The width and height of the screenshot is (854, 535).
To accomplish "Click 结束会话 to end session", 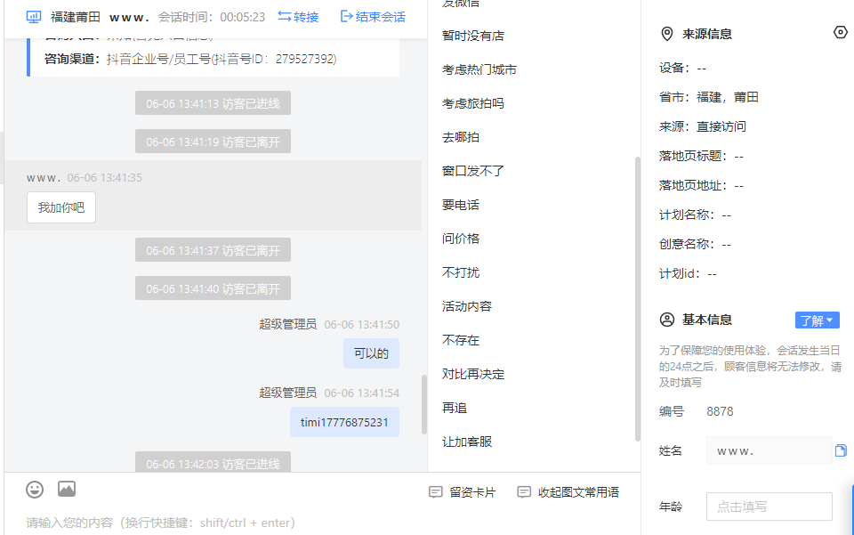I will (x=373, y=17).
